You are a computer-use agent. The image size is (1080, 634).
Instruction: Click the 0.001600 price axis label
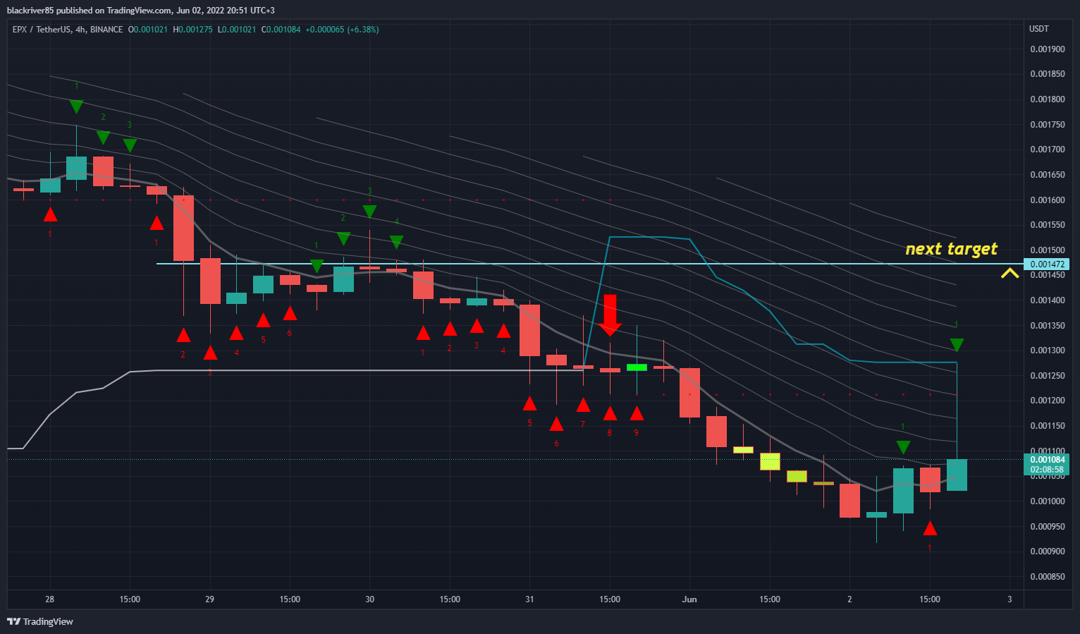(x=1048, y=200)
